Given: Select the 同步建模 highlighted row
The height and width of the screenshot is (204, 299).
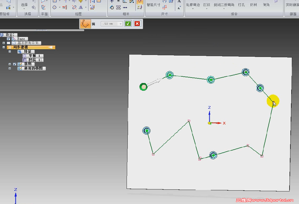Looking at the screenshot, I should [31, 47].
